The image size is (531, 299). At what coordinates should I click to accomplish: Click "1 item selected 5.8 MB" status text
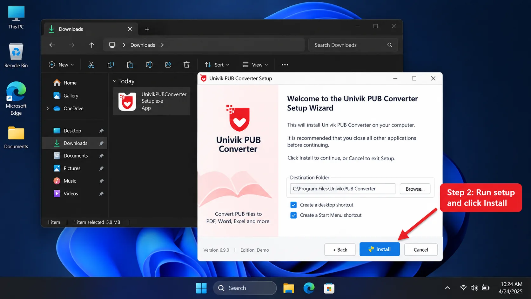tap(97, 222)
